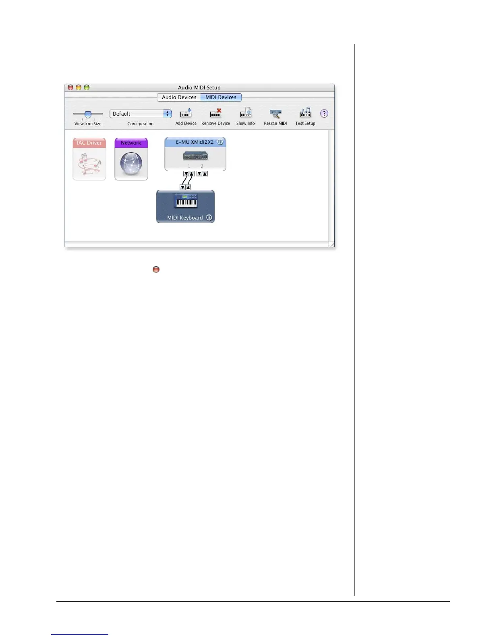Viewport: 493px width, 638px height.
Task: Open Show Info from the toolbar
Action: point(246,113)
